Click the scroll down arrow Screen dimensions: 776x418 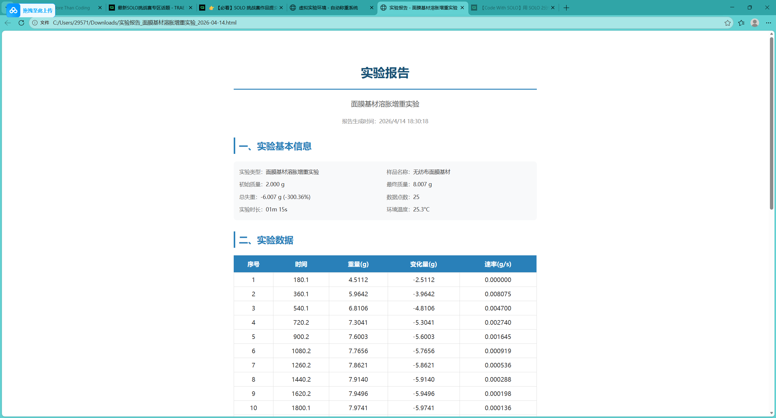coord(771,413)
